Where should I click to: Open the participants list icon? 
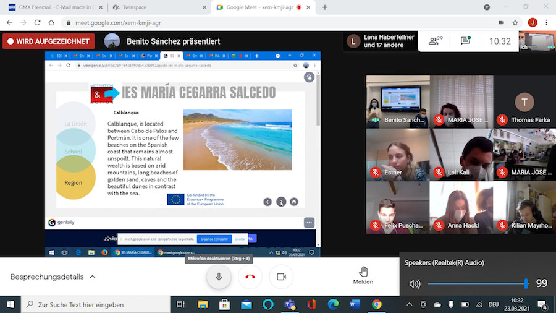pos(436,41)
